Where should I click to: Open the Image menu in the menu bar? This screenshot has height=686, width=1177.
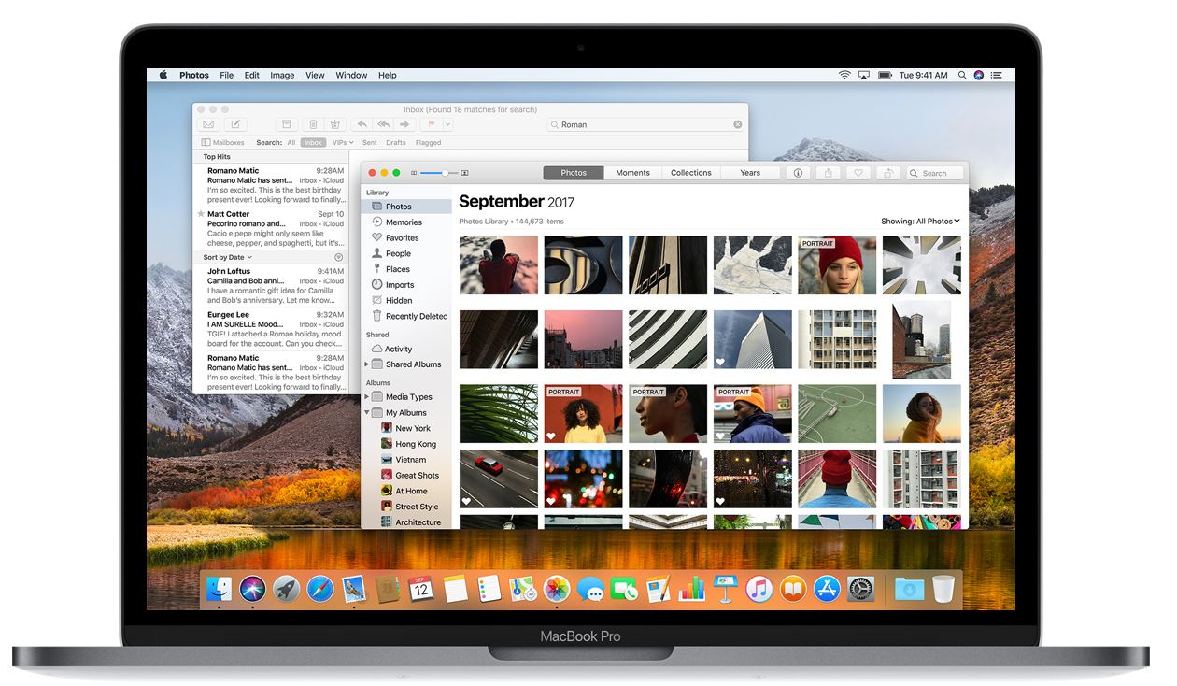[282, 75]
